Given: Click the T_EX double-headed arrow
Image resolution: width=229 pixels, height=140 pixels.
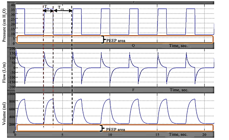Looking at the screenshot, I should (x=63, y=11).
